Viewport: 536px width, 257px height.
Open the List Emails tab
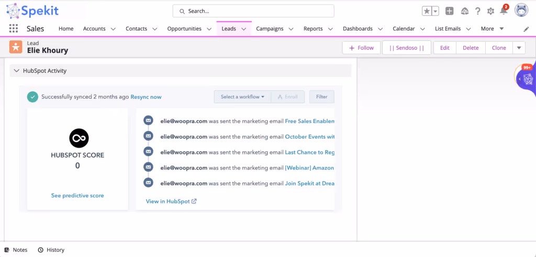pyautogui.click(x=448, y=29)
